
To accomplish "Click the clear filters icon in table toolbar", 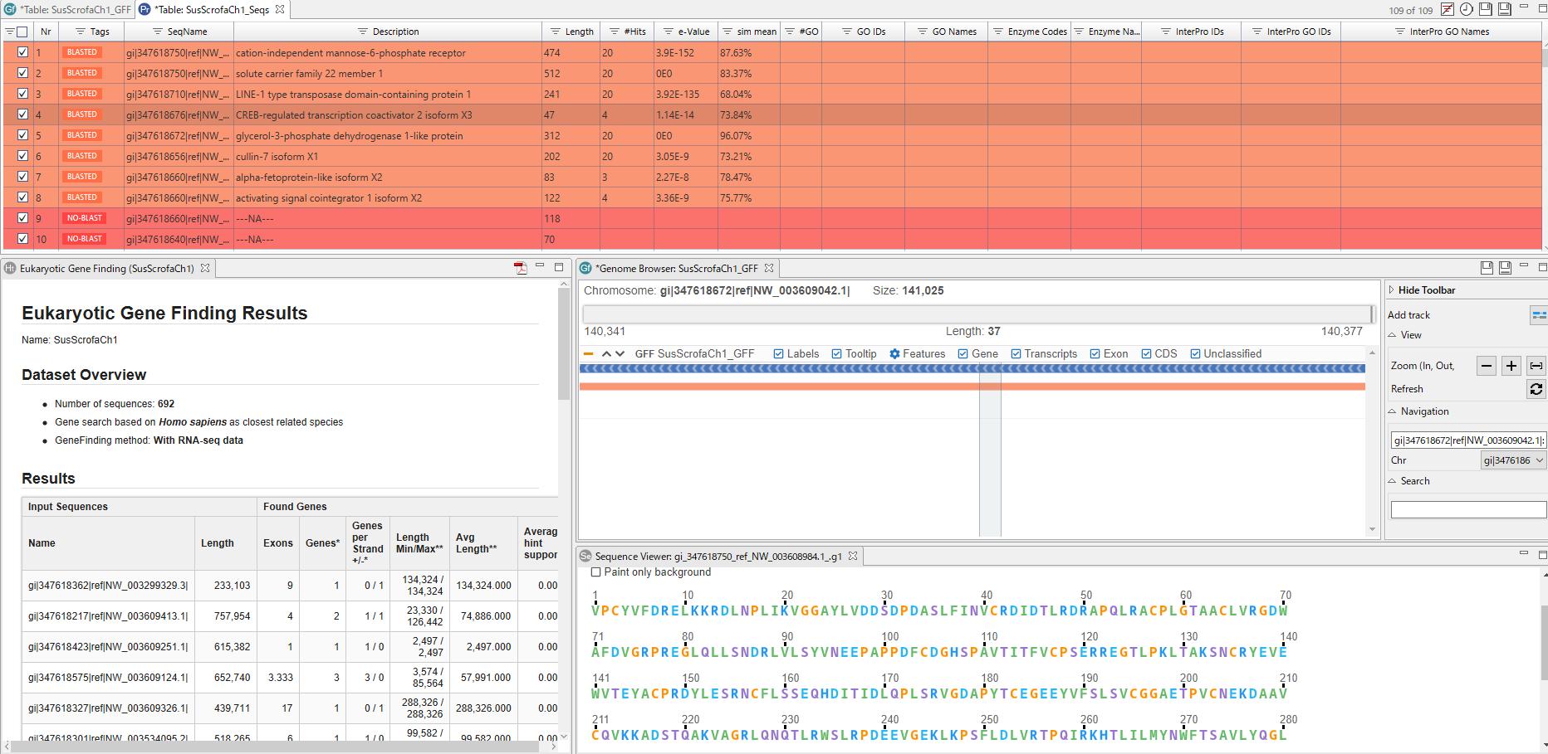I will coord(1448,10).
